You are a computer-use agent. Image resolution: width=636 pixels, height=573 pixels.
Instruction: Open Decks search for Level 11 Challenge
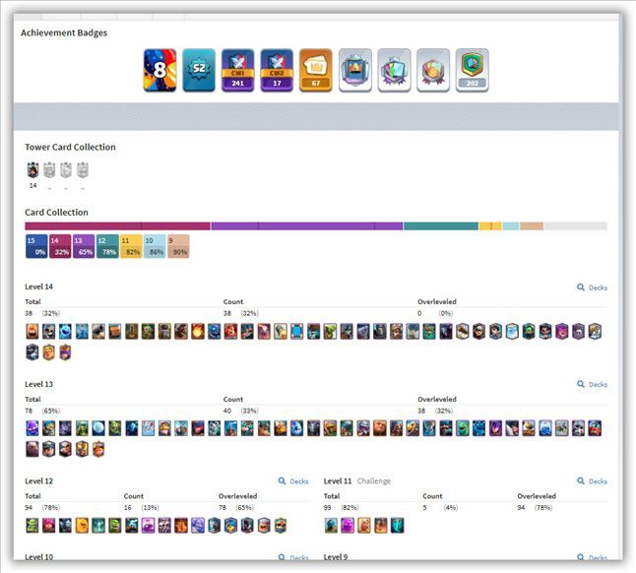coord(593,481)
